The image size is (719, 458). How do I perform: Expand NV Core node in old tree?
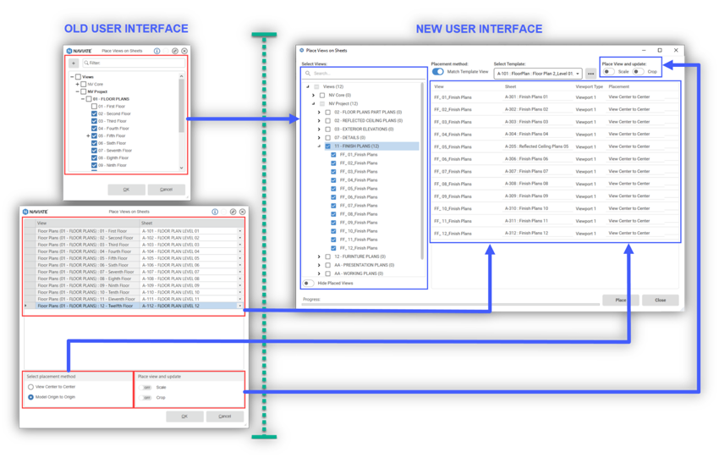coord(77,84)
